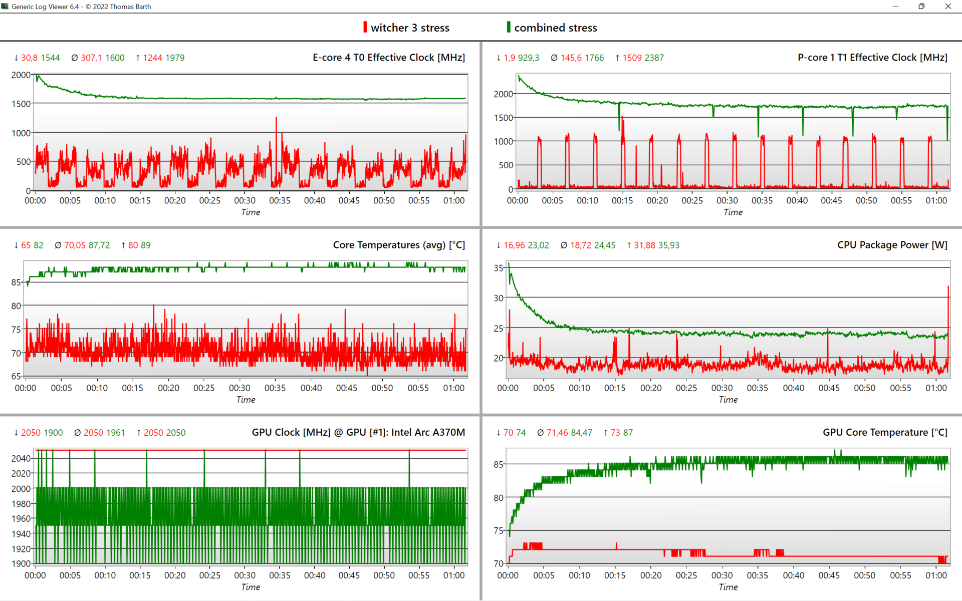962x601 pixels.
Task: Click the P-core 1 T1 Effective Clock title
Action: (x=872, y=58)
